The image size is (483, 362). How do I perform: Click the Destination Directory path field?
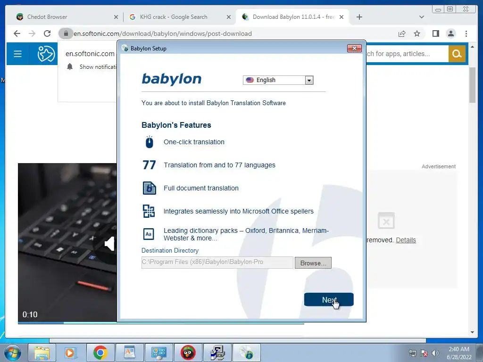pyautogui.click(x=217, y=262)
